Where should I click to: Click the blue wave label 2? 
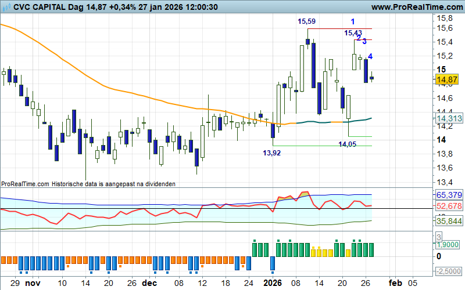click(359, 38)
